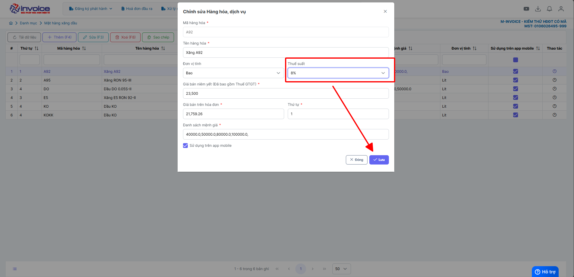
Task: Click Tải dữ liệu reload button
Action: click(24, 37)
